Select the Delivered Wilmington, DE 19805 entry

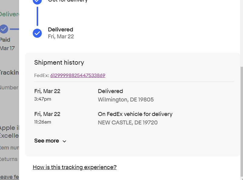click(x=126, y=95)
